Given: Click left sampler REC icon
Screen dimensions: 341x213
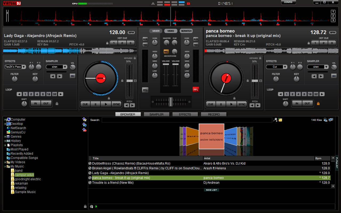Looking at the screenshot, I should (72, 76).
